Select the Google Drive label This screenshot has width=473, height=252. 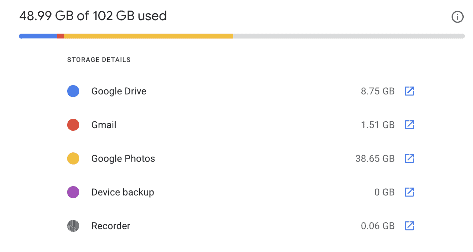coord(119,91)
